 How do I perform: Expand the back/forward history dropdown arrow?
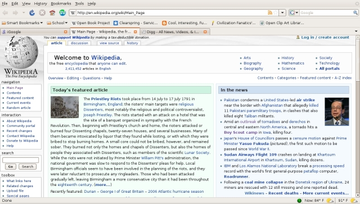pyautogui.click(x=24, y=13)
